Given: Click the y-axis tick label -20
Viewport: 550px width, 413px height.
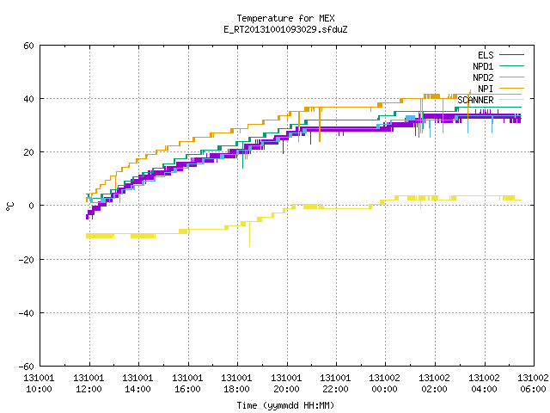Looking at the screenshot, I should (27, 260).
